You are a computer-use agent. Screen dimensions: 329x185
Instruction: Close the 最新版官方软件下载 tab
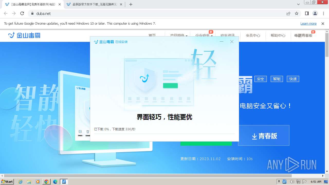point(121,4)
